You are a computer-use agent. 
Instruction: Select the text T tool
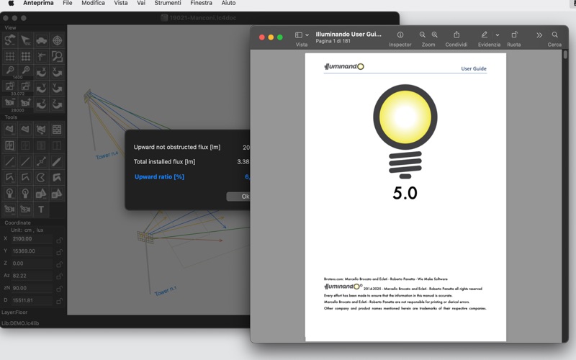41,210
